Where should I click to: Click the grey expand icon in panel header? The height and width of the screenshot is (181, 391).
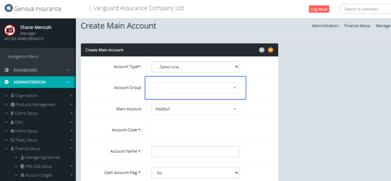pos(262,50)
